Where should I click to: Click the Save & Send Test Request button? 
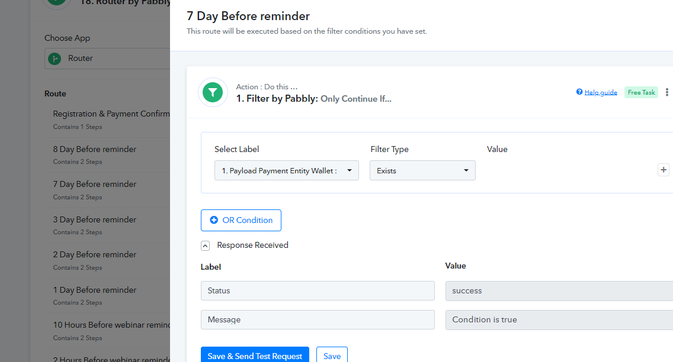click(x=255, y=355)
